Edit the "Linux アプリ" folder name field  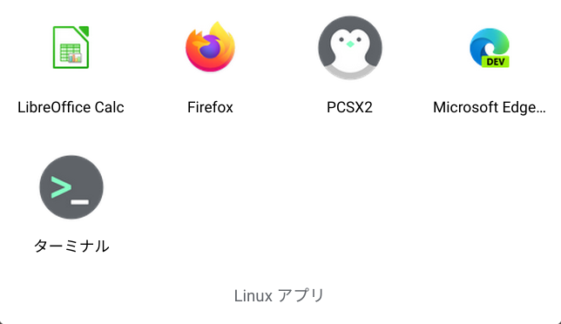click(280, 296)
